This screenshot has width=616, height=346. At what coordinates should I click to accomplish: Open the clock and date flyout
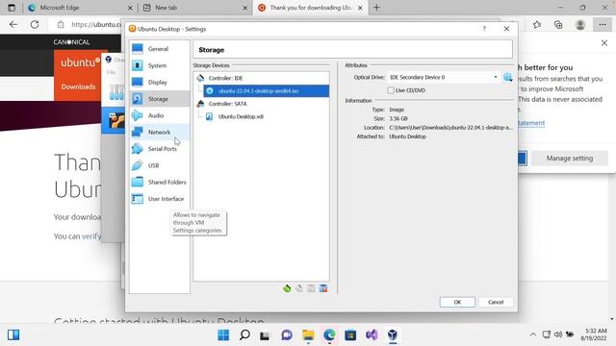595,334
